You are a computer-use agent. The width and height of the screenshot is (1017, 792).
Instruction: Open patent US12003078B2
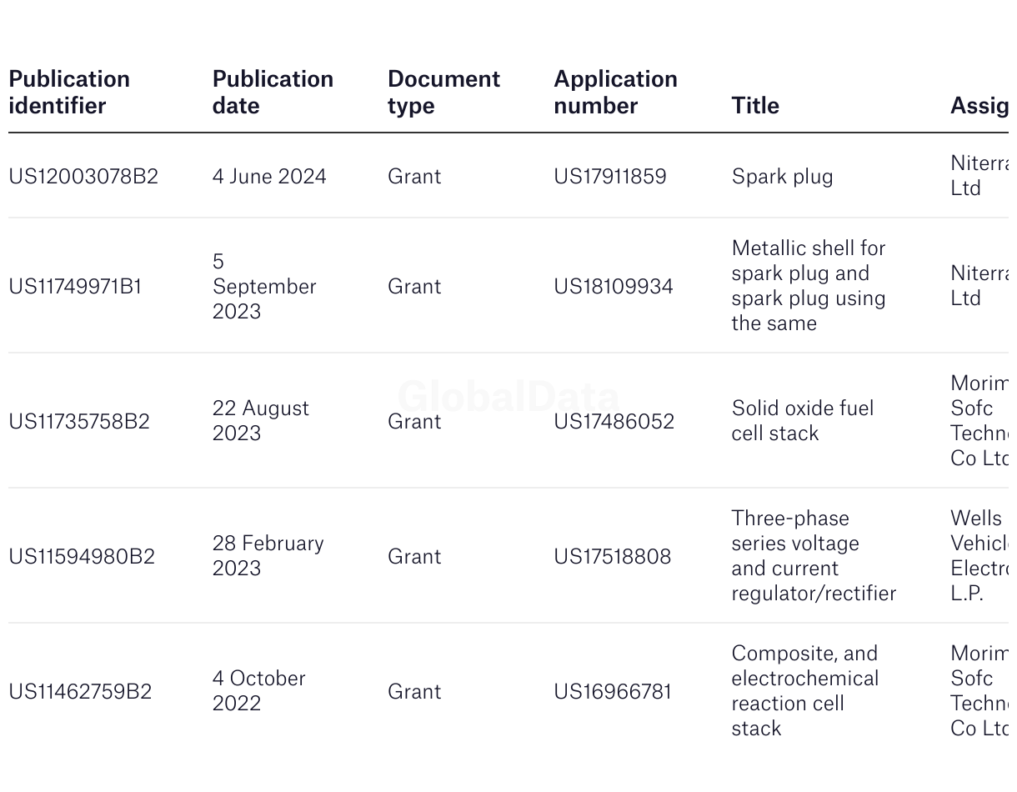83,177
